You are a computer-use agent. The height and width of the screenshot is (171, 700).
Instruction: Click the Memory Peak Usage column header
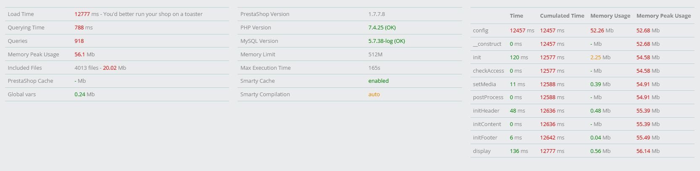(663, 16)
